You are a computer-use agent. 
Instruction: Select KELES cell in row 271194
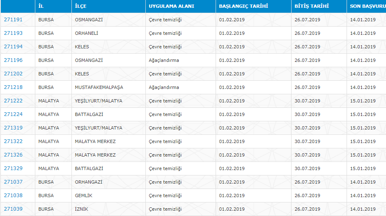(108, 47)
